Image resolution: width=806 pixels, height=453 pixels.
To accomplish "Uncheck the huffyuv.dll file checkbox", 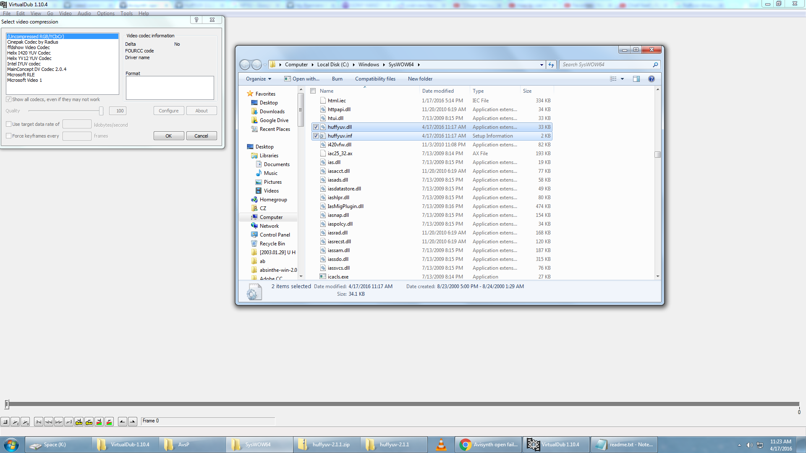I will coord(316,127).
